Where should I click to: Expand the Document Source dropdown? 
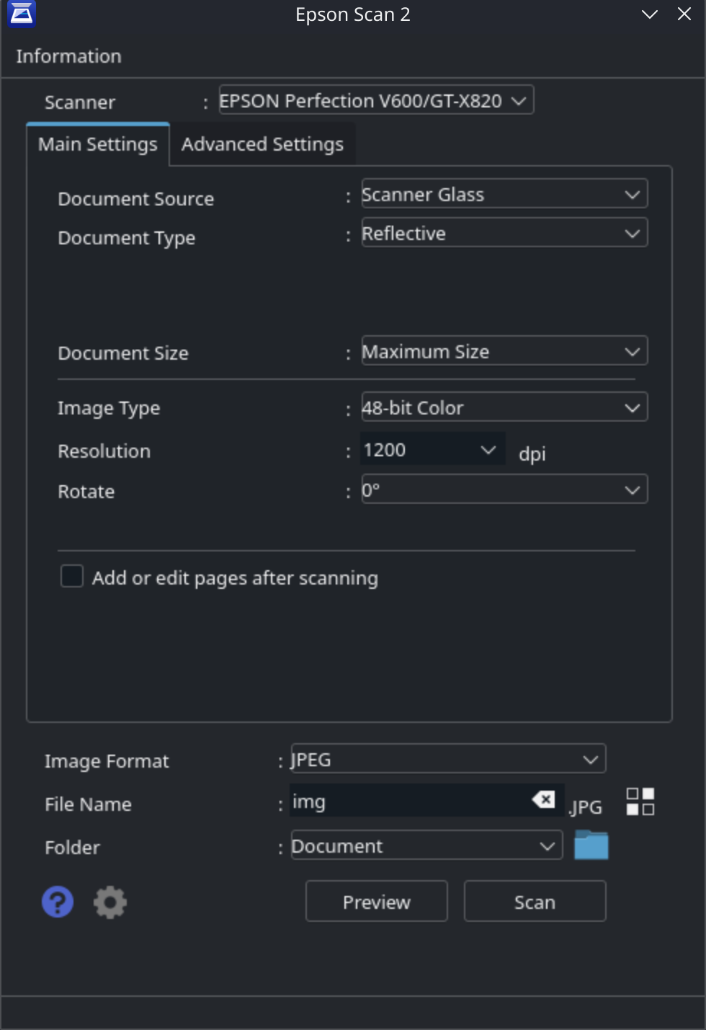(504, 194)
